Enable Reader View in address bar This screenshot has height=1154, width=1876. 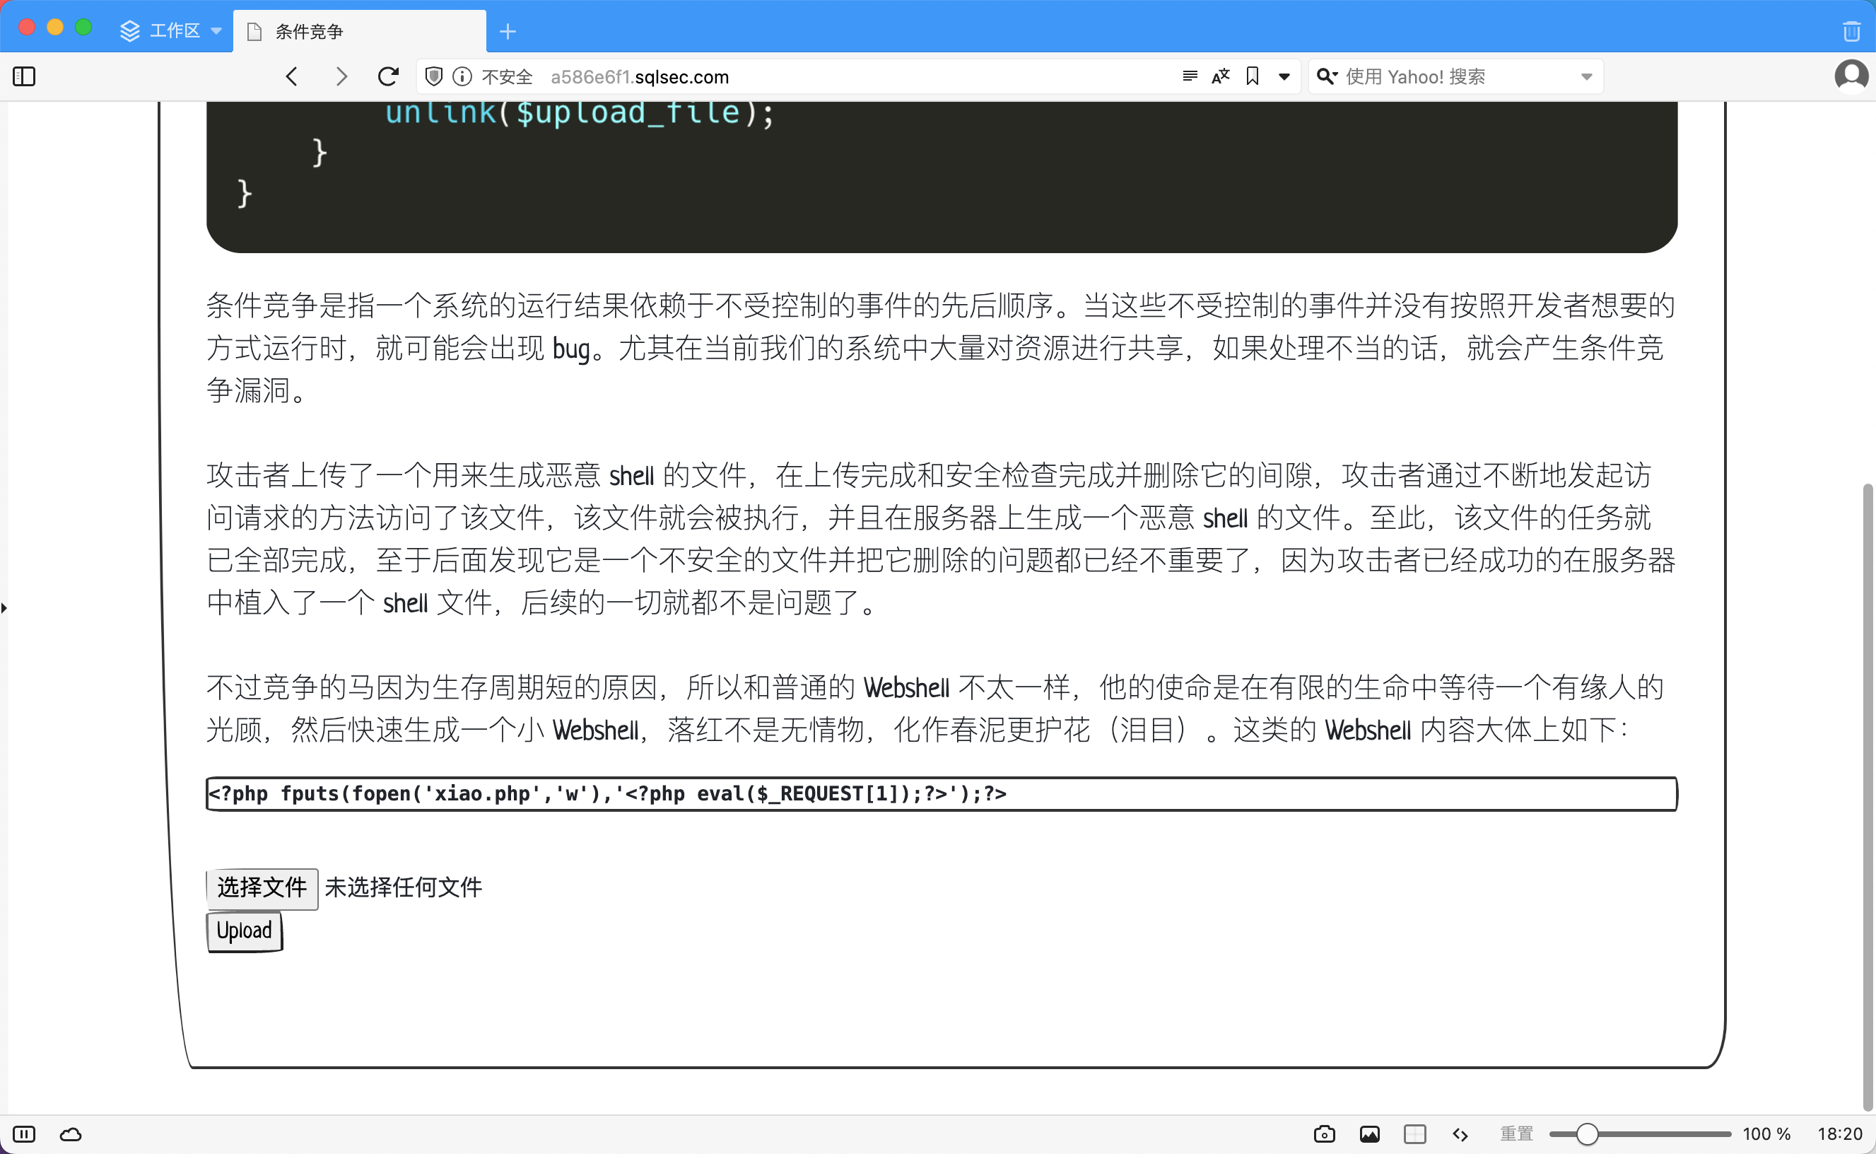[x=1190, y=76]
